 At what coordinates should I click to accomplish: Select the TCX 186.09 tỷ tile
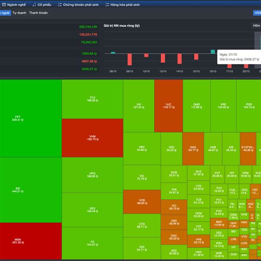[92, 99]
